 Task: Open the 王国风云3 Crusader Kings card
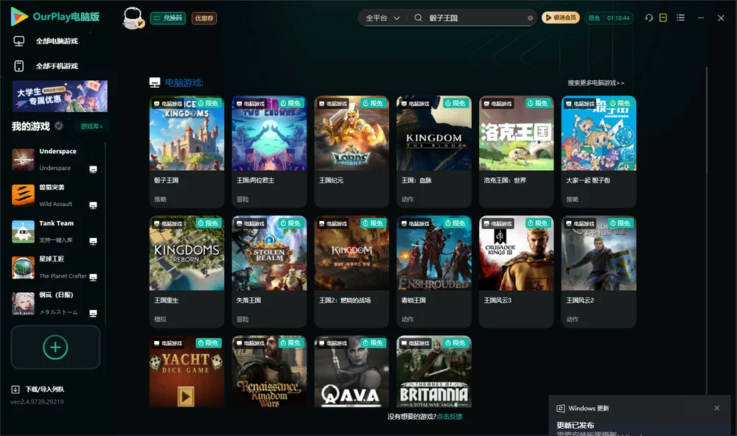click(x=516, y=272)
